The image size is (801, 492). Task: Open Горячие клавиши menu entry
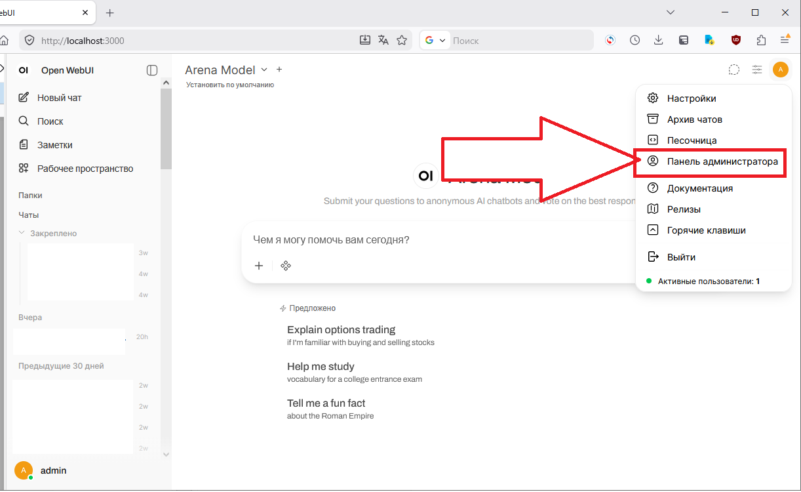click(713, 230)
